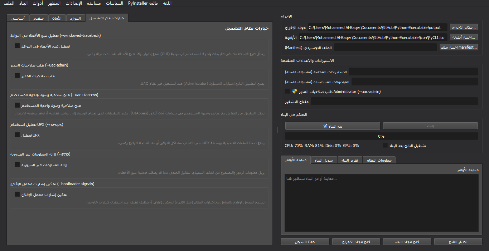Screen dimensions: 489x251
Task: Click the build progress bar showing 0%
Action: pyautogui.click(x=381, y=136)
